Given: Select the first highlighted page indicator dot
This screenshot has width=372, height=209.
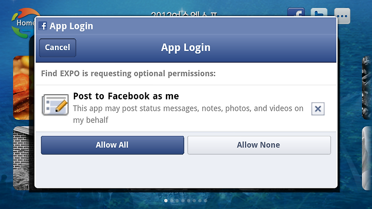Looking at the screenshot, I should 166,201.
